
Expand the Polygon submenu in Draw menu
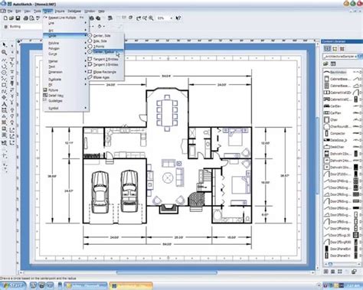click(x=66, y=48)
